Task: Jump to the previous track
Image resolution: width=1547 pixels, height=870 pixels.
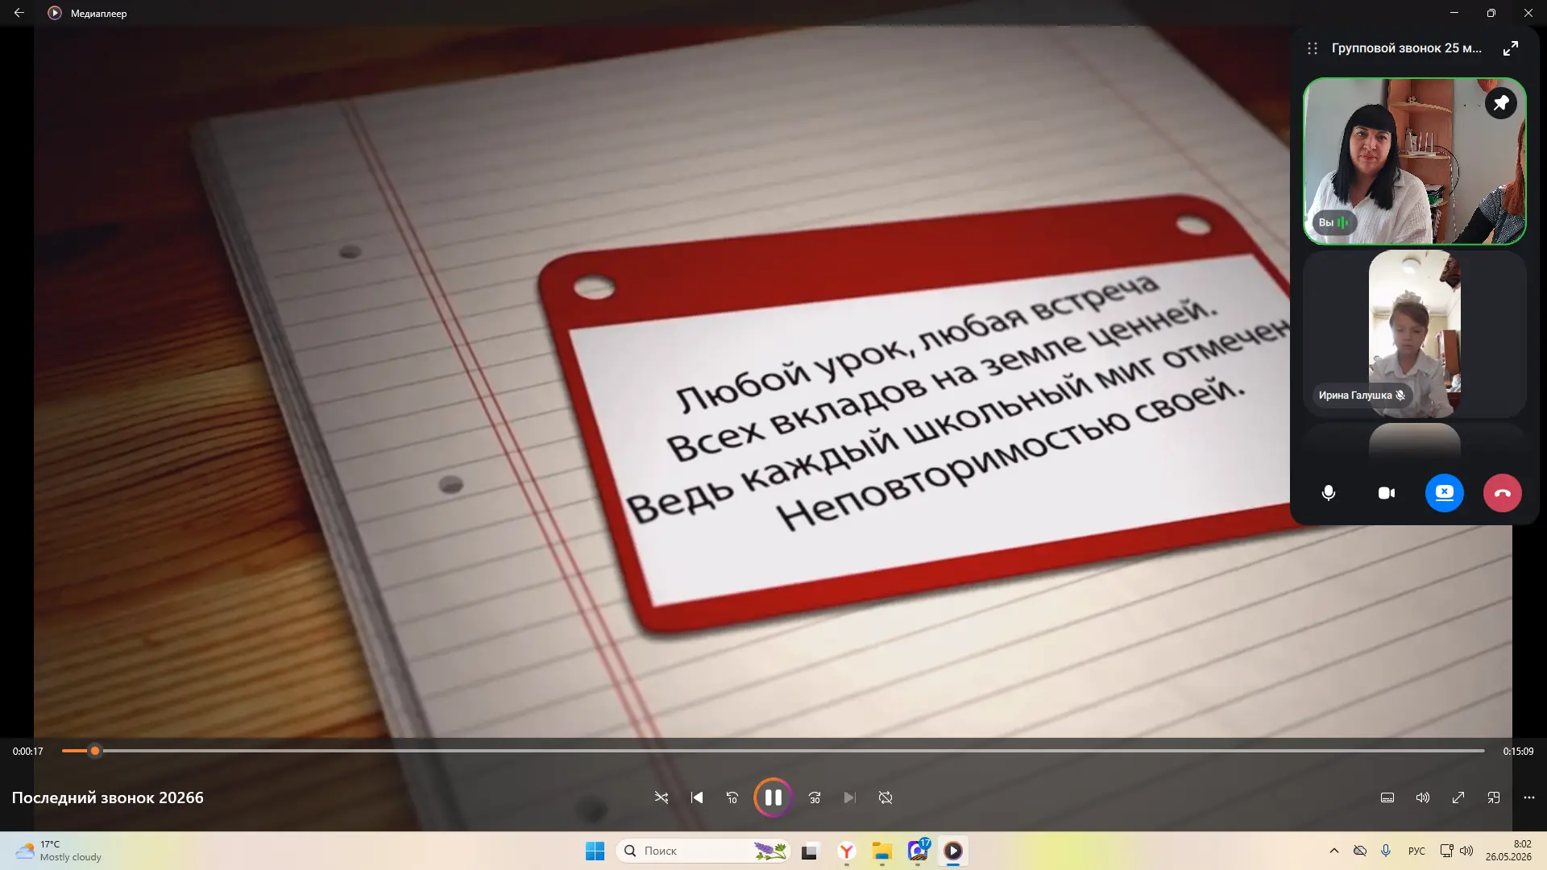Action: 697,797
